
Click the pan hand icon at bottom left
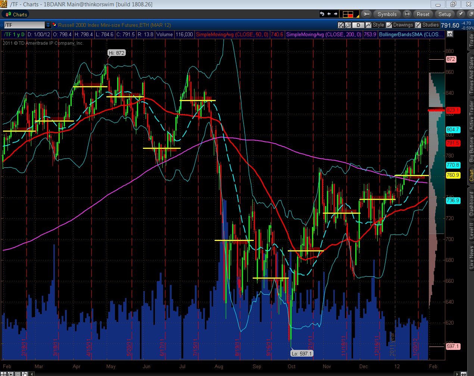[x=25, y=374]
